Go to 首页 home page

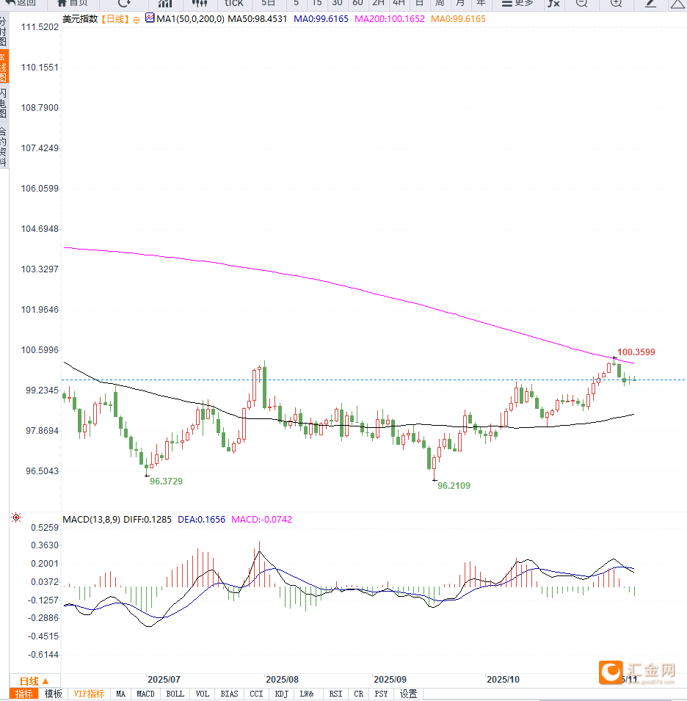pyautogui.click(x=73, y=3)
